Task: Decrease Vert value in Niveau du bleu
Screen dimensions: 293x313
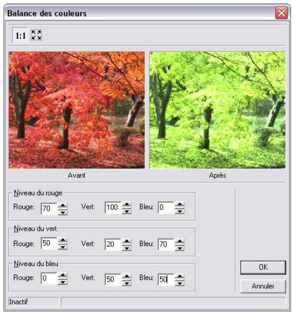Action: click(127, 283)
